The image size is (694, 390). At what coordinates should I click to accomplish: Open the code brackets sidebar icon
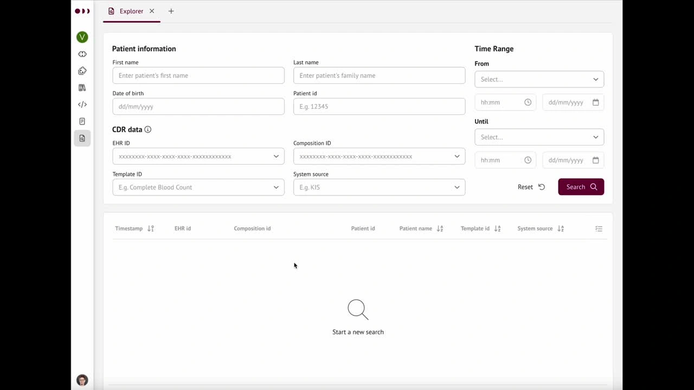[82, 105]
